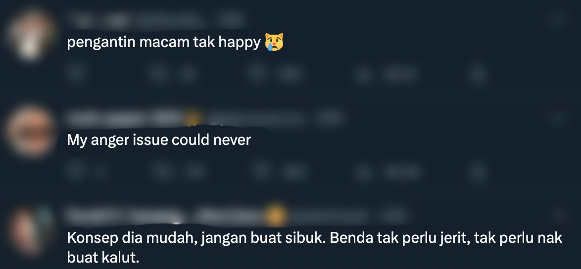Open more options on "pengantin macam tak happy" tweet
This screenshot has height=269, width=581.
(558, 19)
